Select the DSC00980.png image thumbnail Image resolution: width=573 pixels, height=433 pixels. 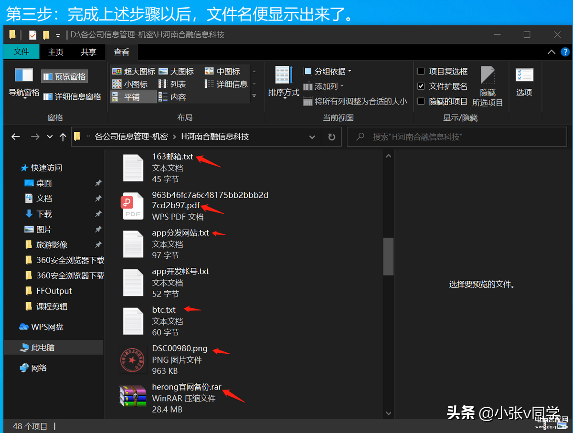point(133,359)
